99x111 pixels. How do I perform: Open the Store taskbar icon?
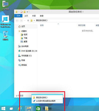tap(38, 109)
